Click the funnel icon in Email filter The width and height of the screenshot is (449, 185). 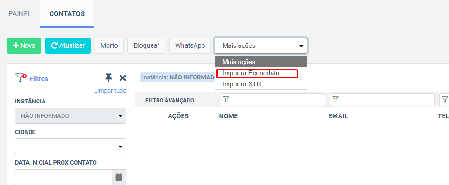pos(335,99)
